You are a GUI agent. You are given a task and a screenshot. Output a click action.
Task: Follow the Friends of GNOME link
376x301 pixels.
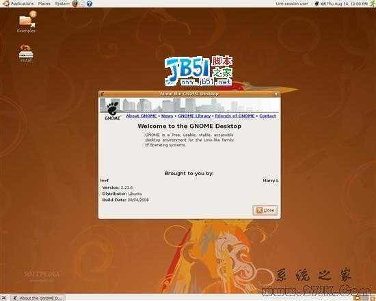234,116
